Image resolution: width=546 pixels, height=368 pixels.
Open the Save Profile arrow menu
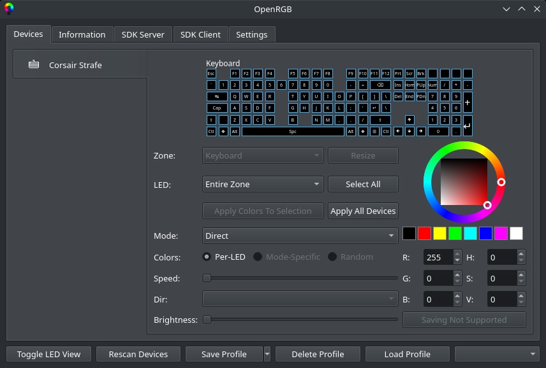tap(267, 354)
